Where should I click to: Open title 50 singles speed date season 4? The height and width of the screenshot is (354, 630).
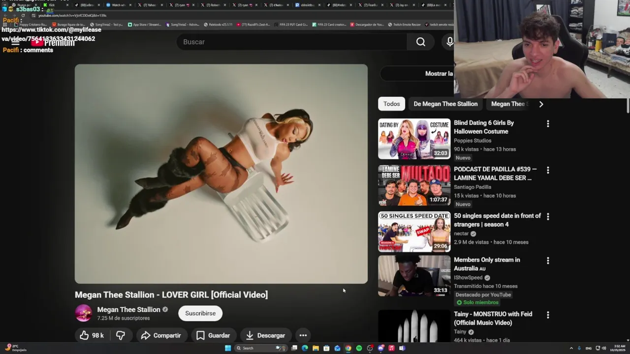tap(497, 220)
